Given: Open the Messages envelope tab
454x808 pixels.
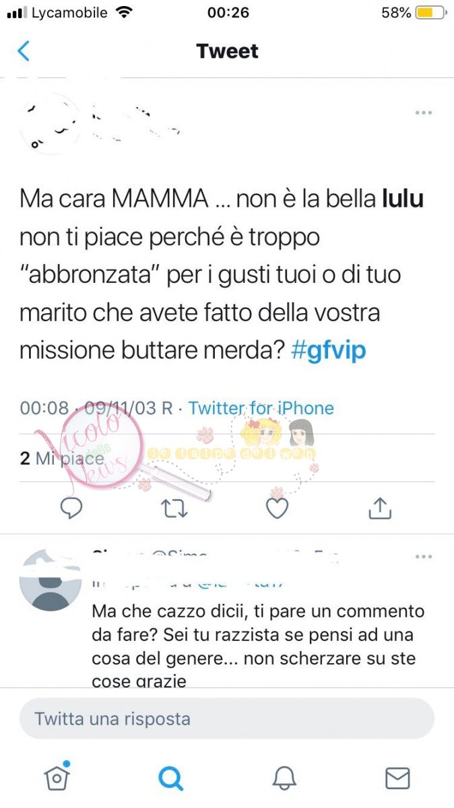Looking at the screenshot, I should [x=397, y=778].
